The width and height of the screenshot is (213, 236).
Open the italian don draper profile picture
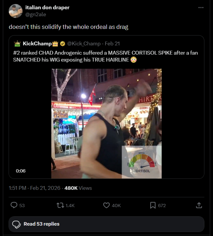[15, 11]
